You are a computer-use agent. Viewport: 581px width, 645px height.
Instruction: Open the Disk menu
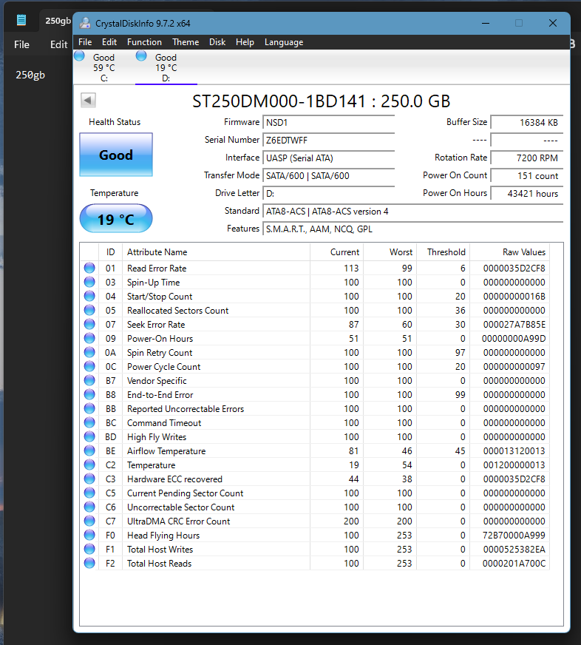(x=217, y=42)
